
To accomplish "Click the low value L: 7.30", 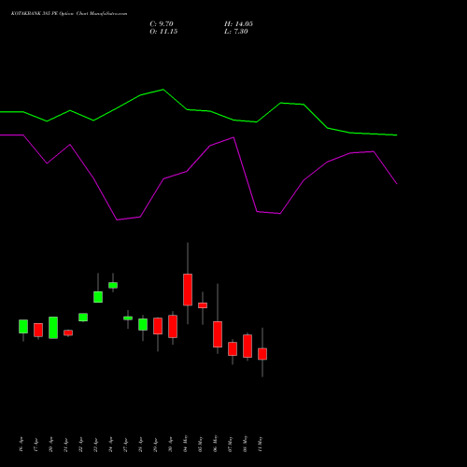I will (x=236, y=32).
